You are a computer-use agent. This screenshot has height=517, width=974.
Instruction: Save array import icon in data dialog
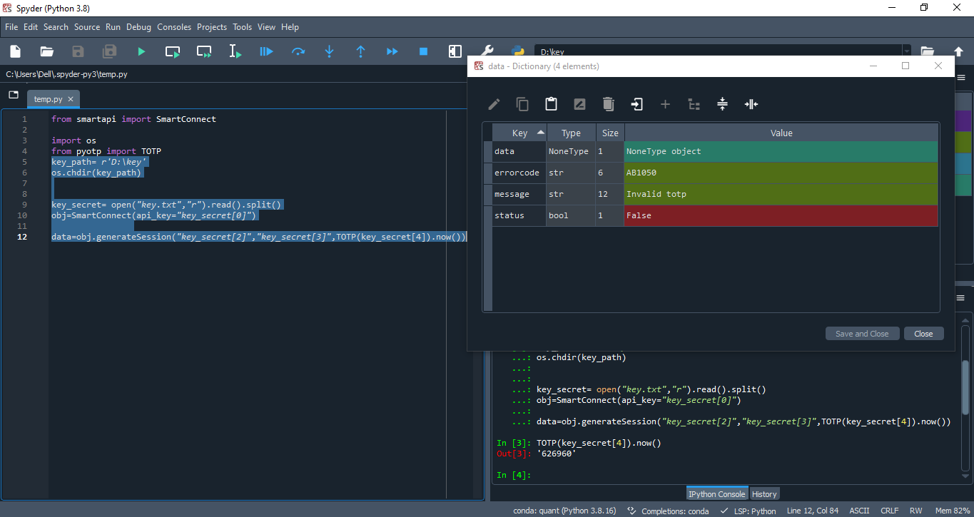point(636,104)
